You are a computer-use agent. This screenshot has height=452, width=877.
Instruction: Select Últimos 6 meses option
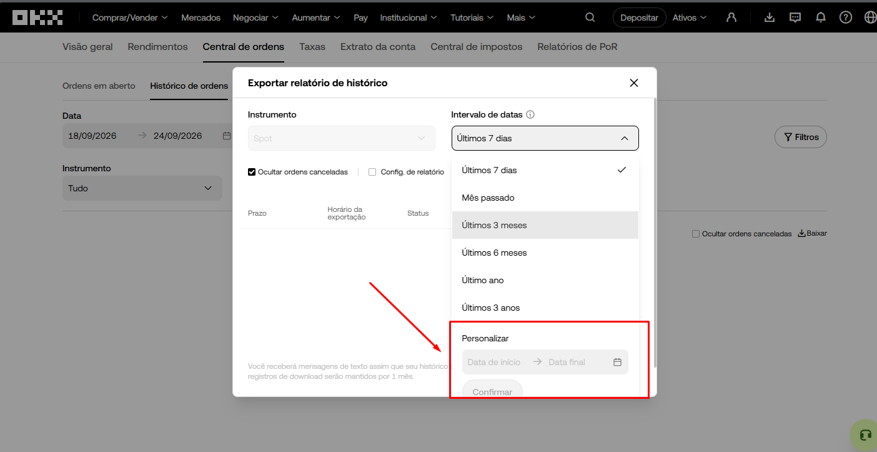click(x=545, y=253)
